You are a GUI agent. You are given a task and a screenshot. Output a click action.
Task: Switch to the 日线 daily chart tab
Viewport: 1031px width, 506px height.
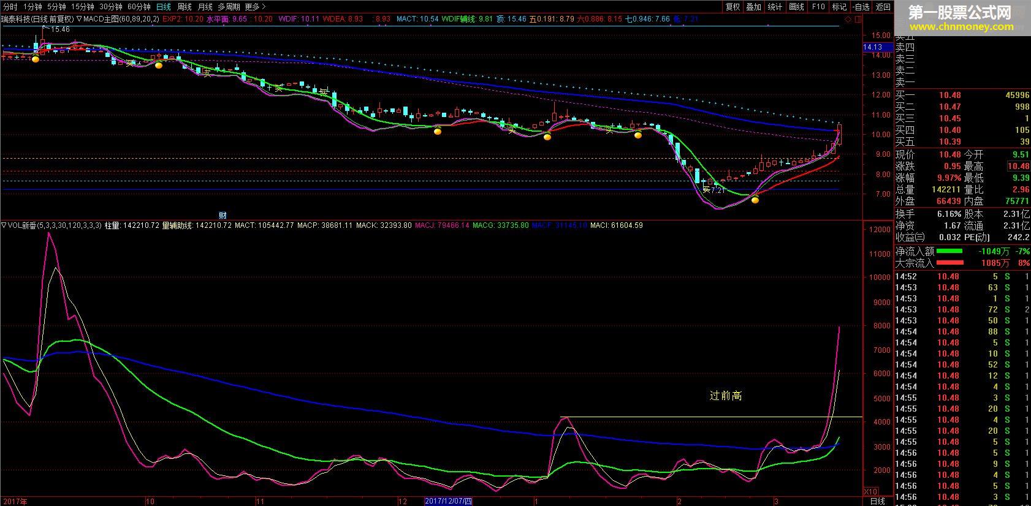pyautogui.click(x=163, y=7)
